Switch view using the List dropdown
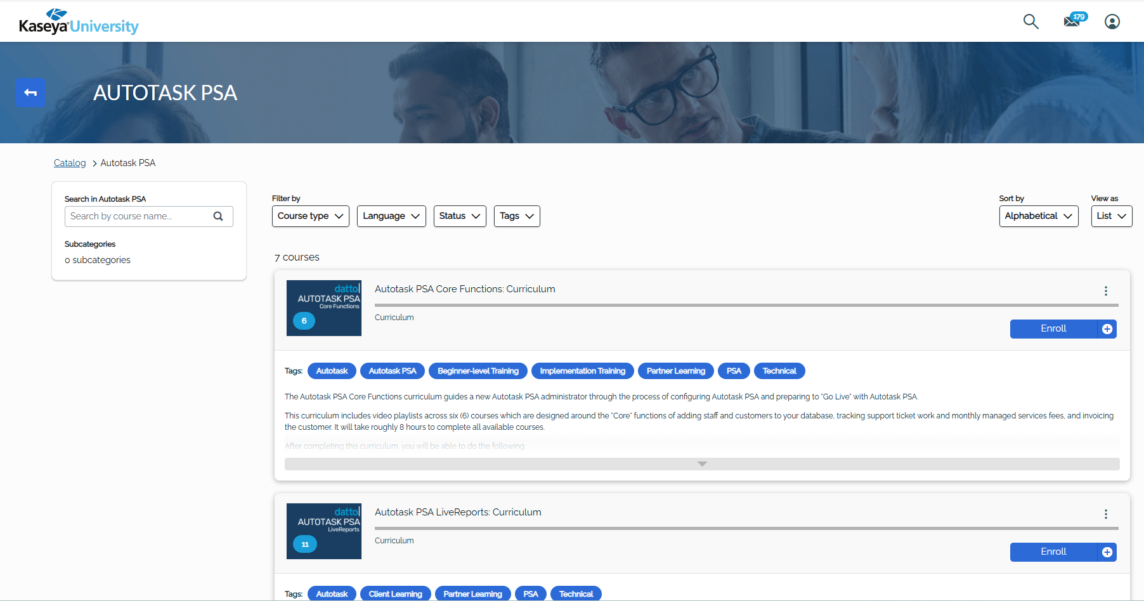 point(1111,216)
